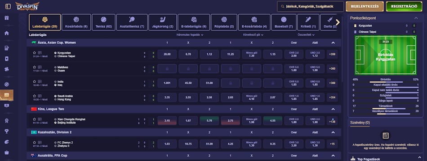The height and width of the screenshot is (161, 427).
Task: Click the Regisztráció button
Action: point(404,6)
